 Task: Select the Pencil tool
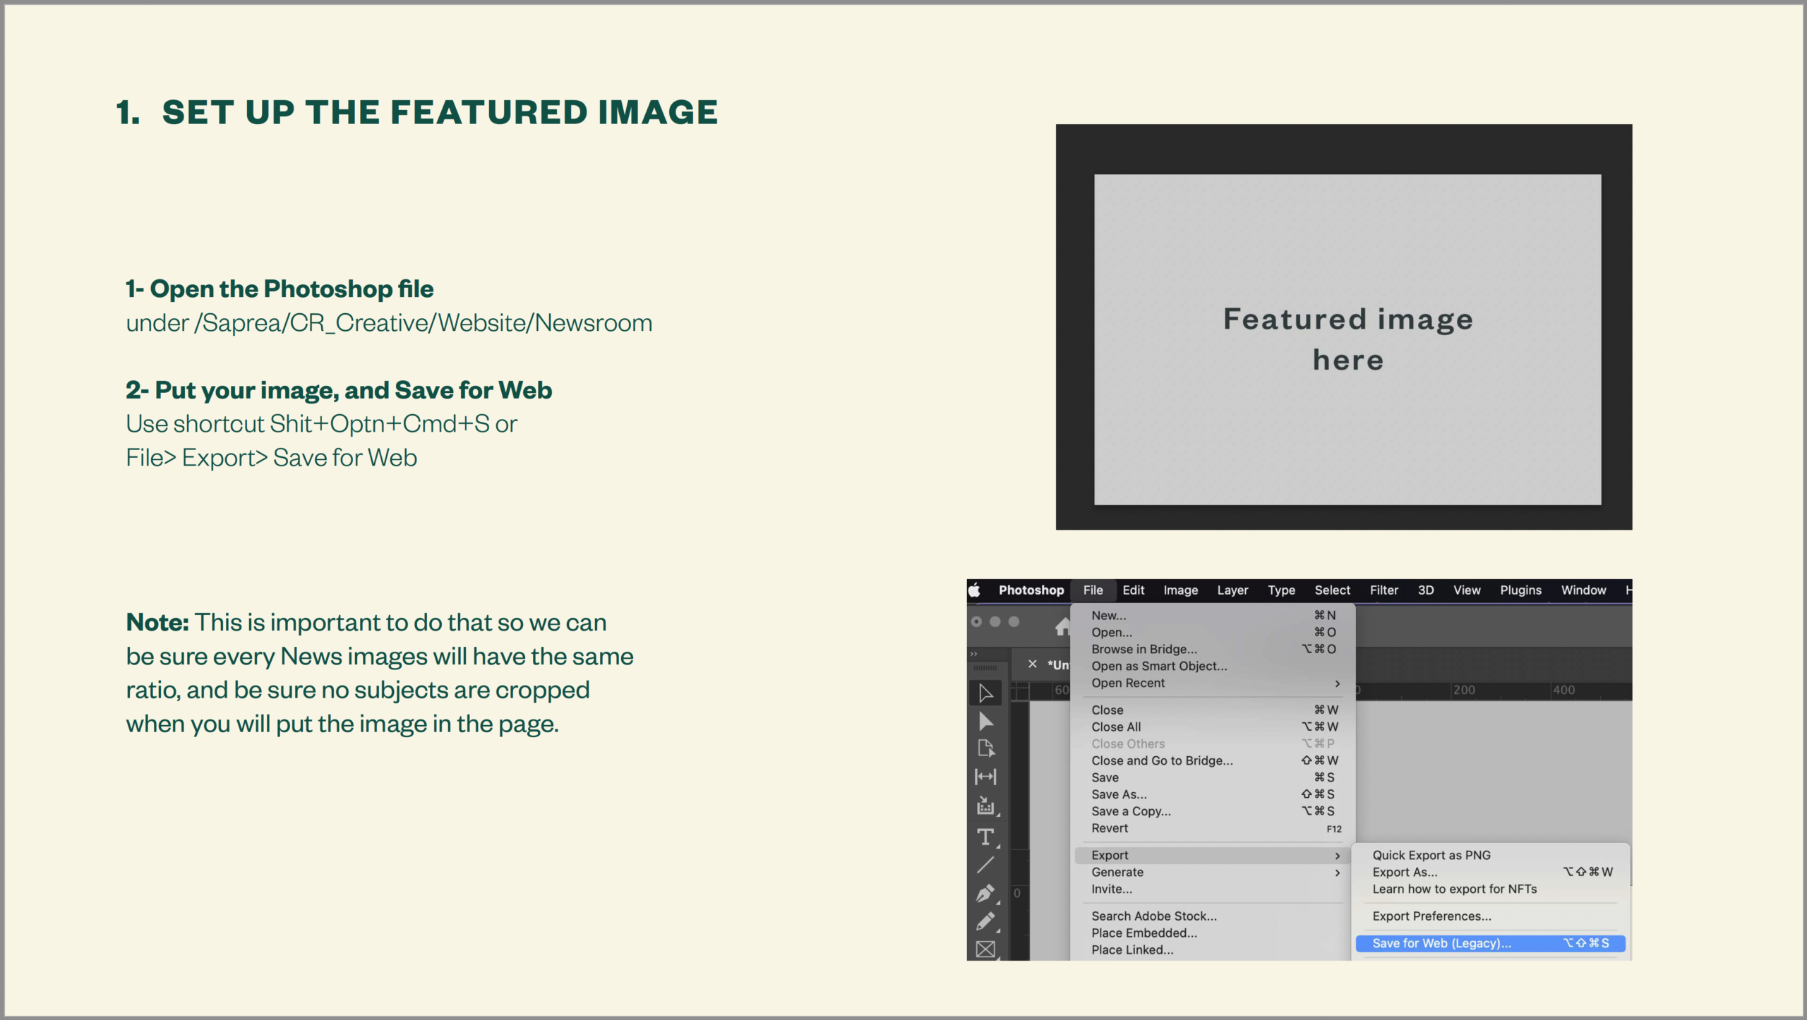pyautogui.click(x=985, y=922)
